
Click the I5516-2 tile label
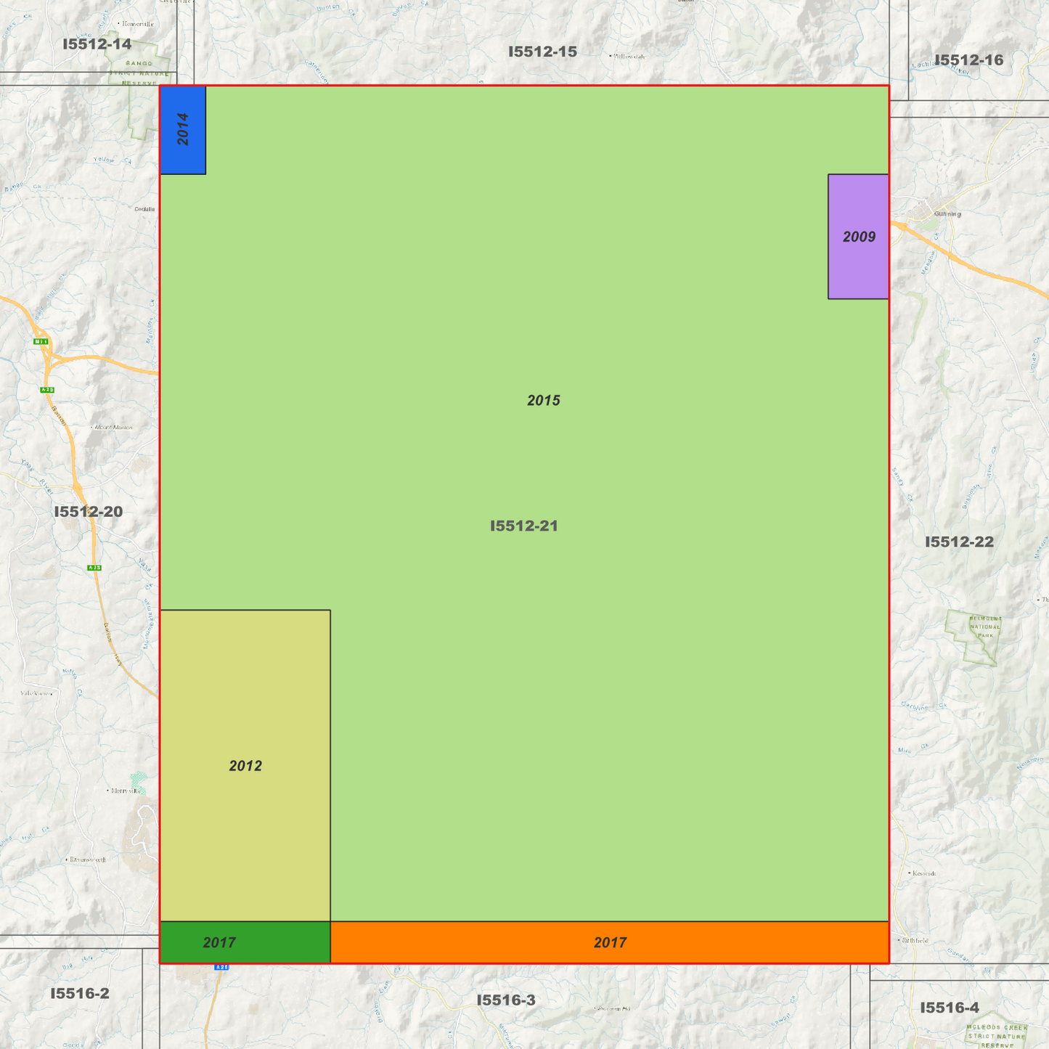point(80,994)
